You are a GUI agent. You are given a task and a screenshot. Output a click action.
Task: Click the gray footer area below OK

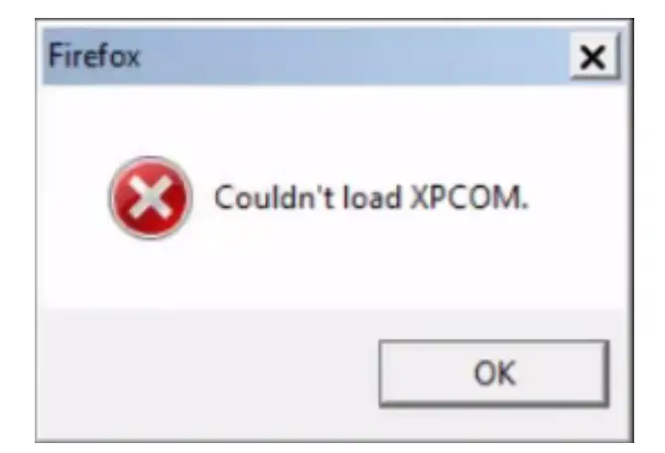click(494, 422)
